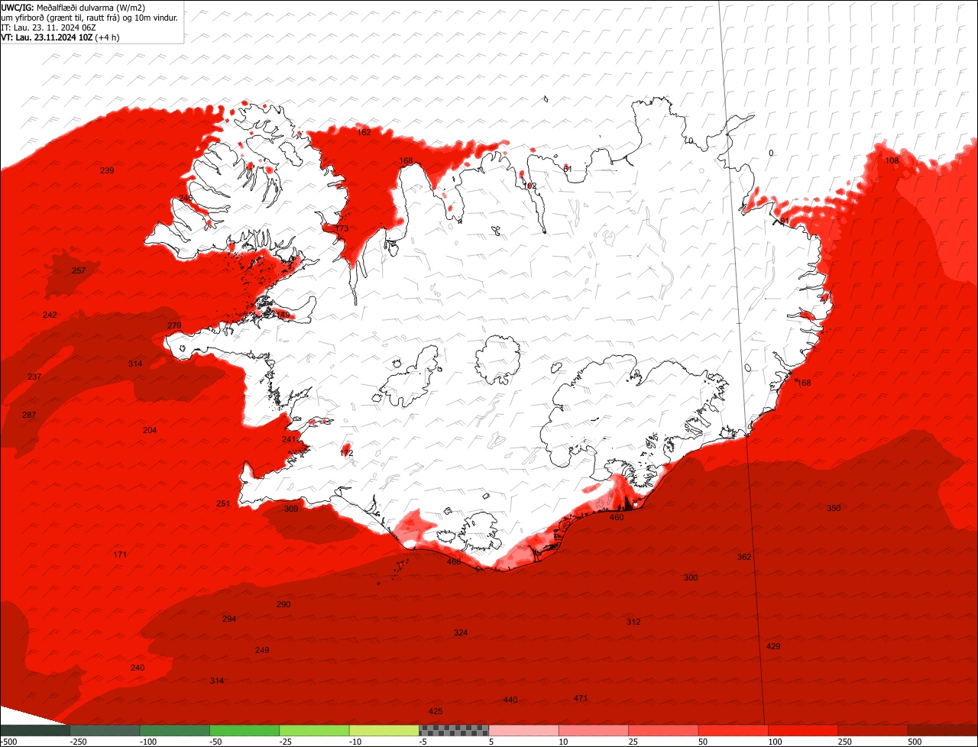
Task: Select the flux value 257
Action: (79, 270)
